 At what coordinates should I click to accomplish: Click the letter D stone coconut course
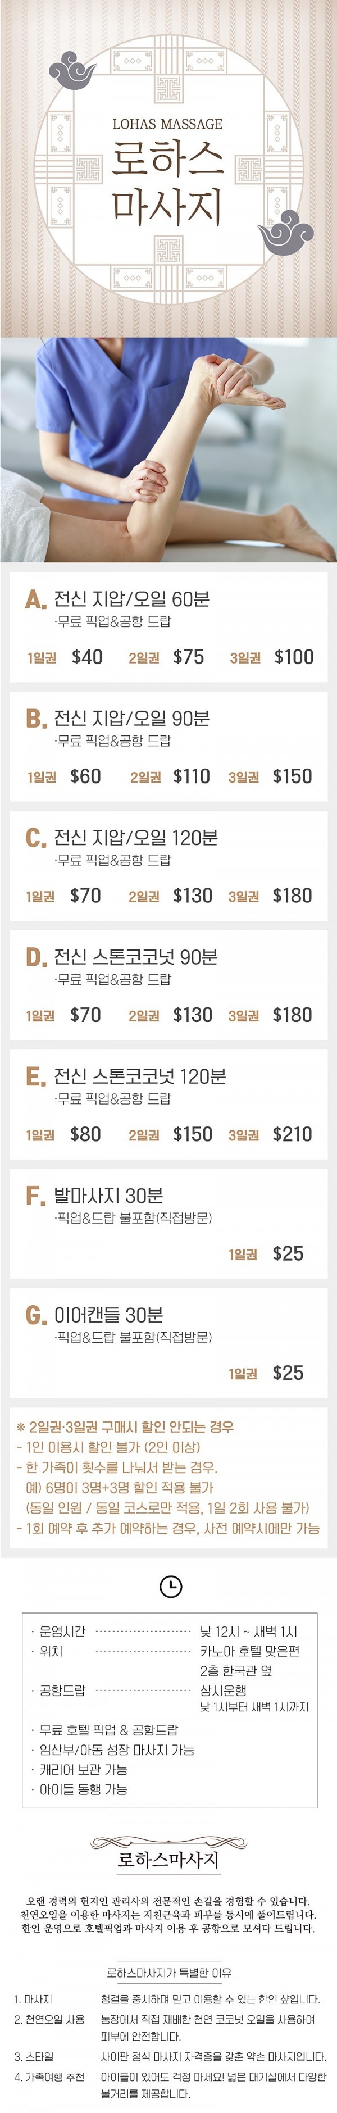[35, 957]
